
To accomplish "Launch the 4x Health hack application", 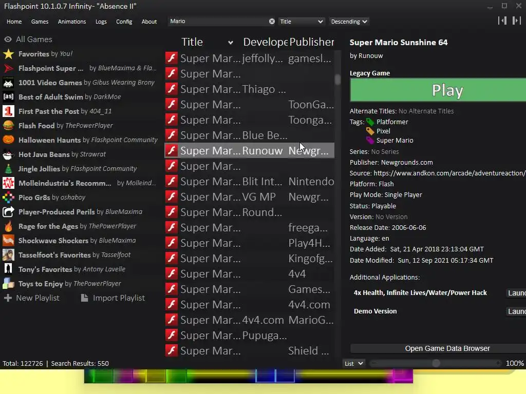I will (516, 293).
